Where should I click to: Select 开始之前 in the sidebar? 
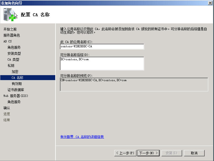[x=10, y=29]
